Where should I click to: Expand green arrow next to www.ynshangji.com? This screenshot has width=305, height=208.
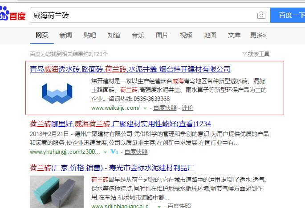105,152
